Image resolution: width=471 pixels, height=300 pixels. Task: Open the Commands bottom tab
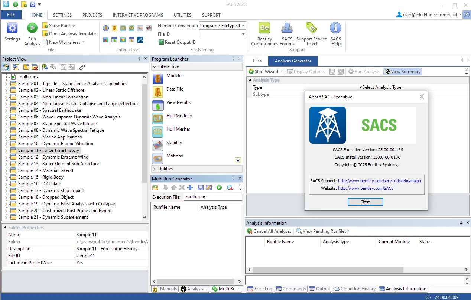tap(290, 289)
